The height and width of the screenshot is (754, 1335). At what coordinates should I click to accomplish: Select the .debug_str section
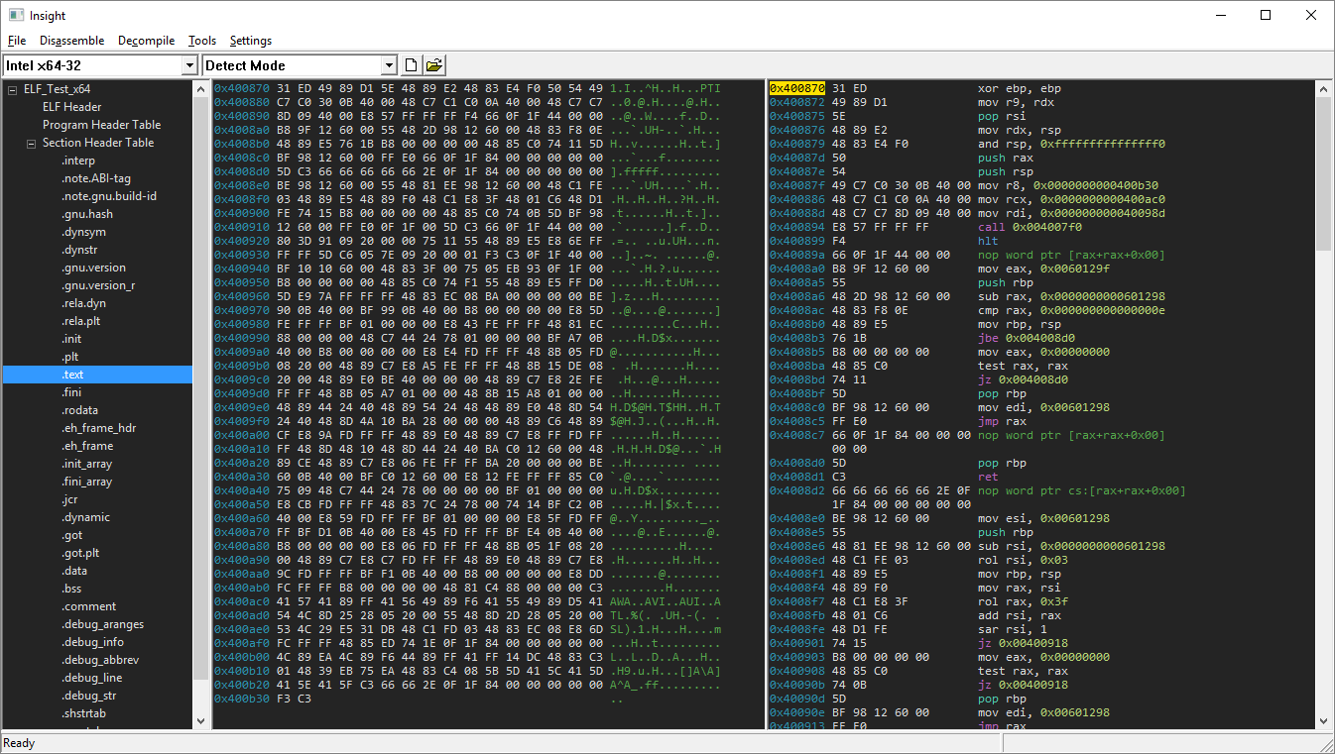point(89,696)
